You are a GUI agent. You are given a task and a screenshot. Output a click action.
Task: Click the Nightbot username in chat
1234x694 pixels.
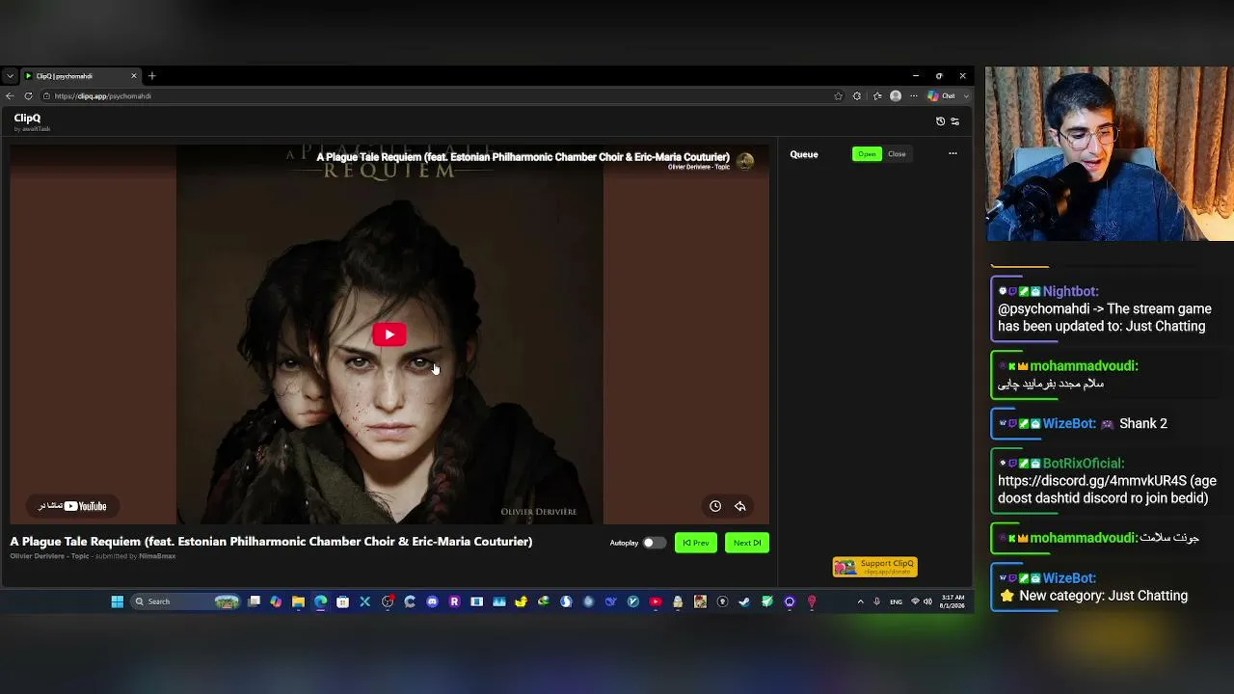pos(1070,291)
